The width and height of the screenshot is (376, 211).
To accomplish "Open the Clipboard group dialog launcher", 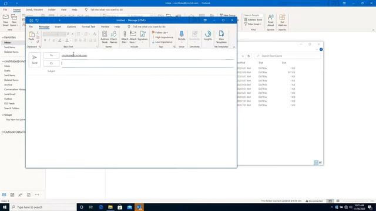I will (x=40, y=47).
